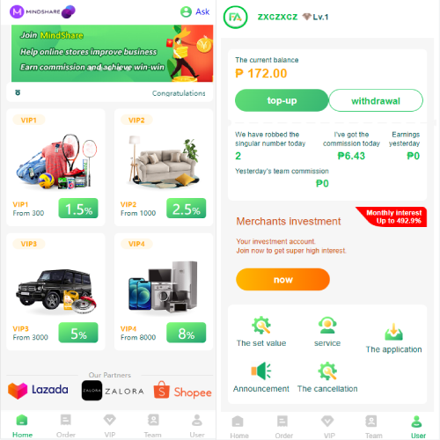440x440 pixels.
Task: Tap The application download icon
Action: (x=393, y=332)
